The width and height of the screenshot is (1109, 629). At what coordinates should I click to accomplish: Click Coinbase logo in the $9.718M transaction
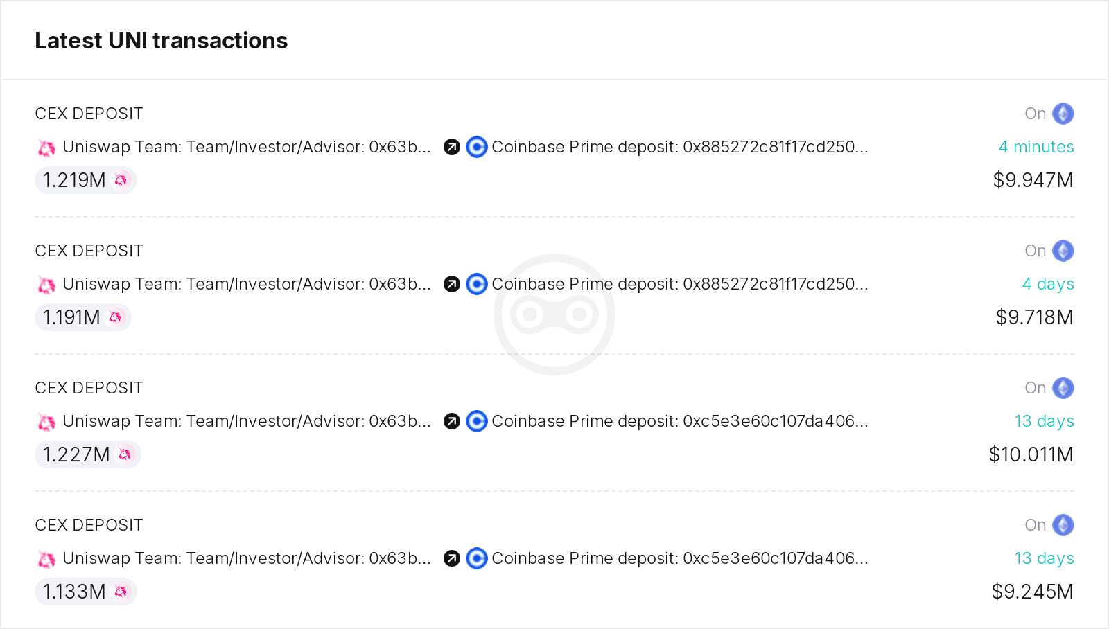(x=476, y=284)
